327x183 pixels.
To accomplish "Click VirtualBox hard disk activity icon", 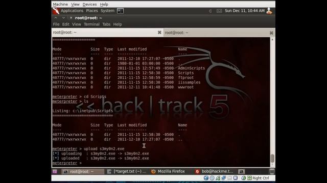I will click(206, 178).
